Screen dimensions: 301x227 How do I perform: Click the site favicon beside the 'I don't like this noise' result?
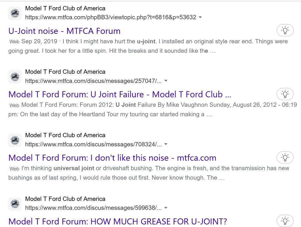point(15,140)
